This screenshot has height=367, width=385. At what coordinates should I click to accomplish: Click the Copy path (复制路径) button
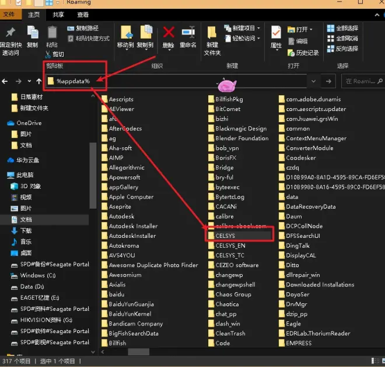pyautogui.click(x=83, y=28)
